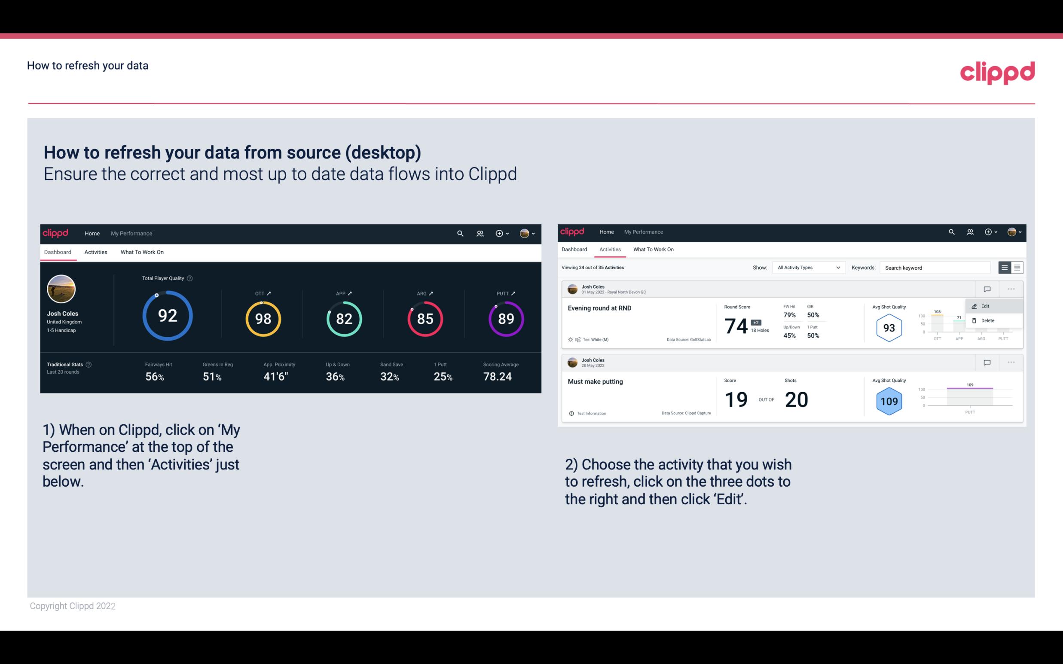Click Delete on Evening round activity
This screenshot has width=1063, height=664.
point(988,320)
